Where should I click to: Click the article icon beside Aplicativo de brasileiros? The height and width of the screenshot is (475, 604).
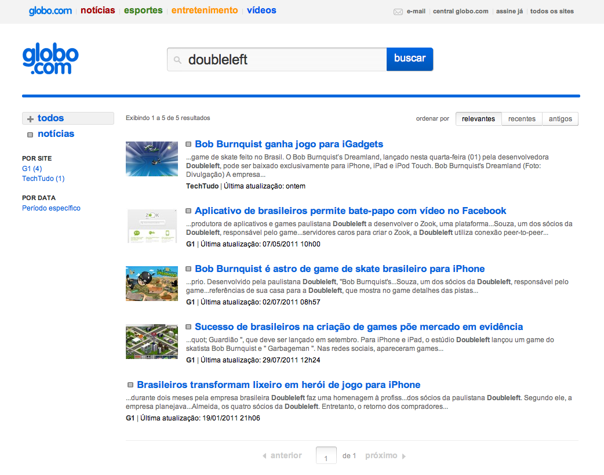188,211
